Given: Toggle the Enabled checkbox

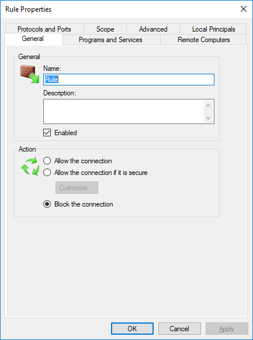Looking at the screenshot, I should tap(47, 132).
